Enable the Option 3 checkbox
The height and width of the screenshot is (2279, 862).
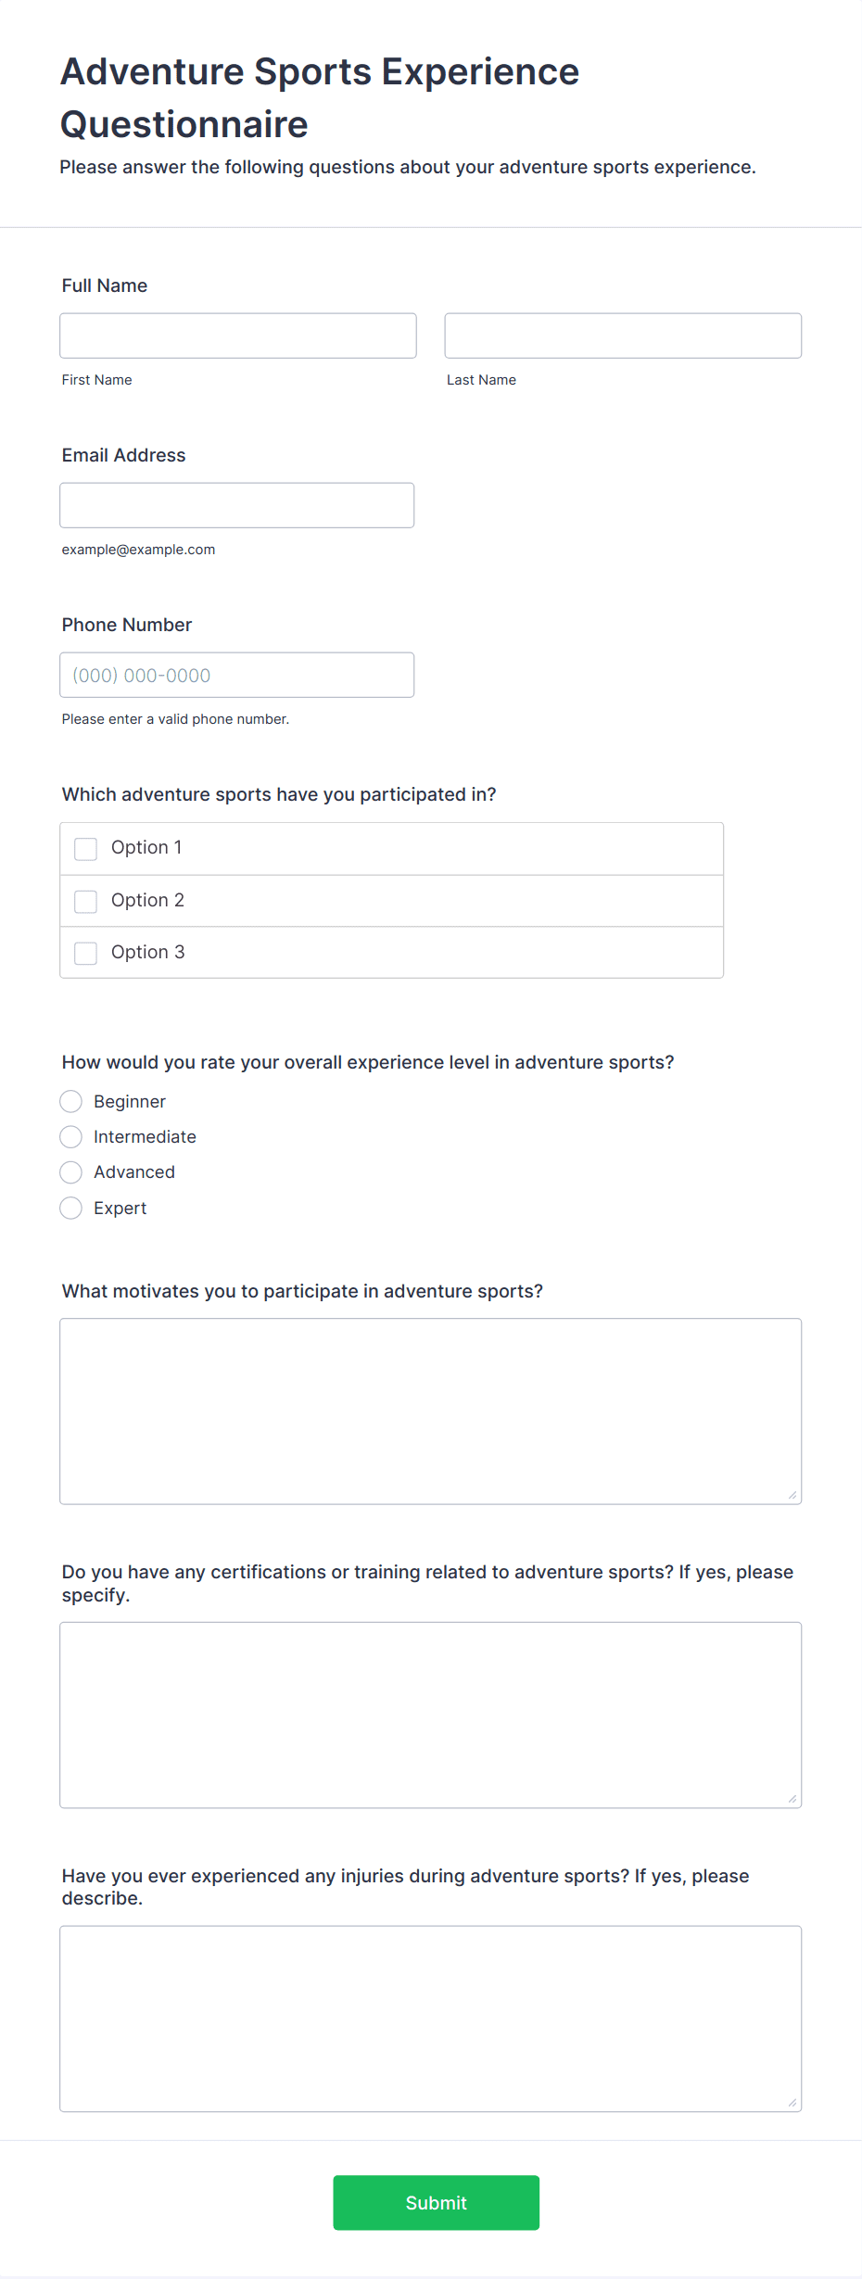pyautogui.click(x=85, y=953)
